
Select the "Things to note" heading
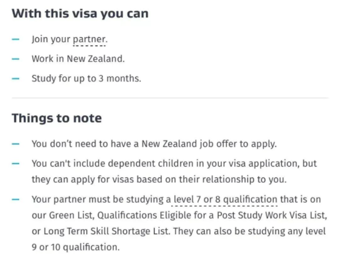(x=56, y=118)
